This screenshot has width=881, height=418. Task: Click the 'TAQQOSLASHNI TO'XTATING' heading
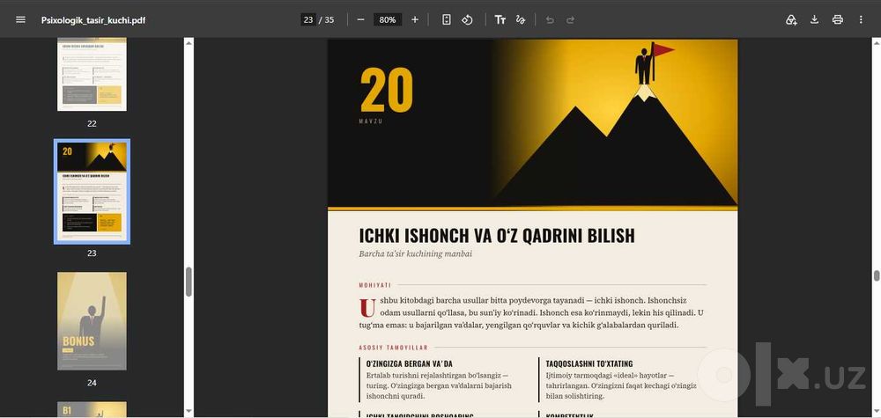pos(589,363)
